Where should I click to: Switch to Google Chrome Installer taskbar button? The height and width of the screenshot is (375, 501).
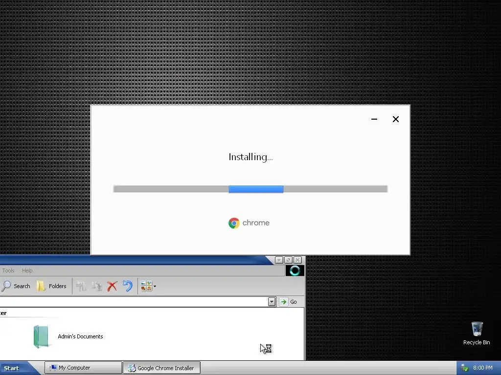(x=161, y=368)
